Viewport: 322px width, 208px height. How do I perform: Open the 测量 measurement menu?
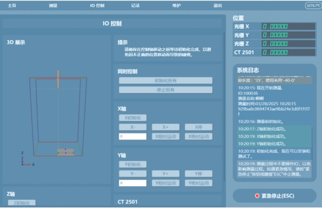[53, 5]
